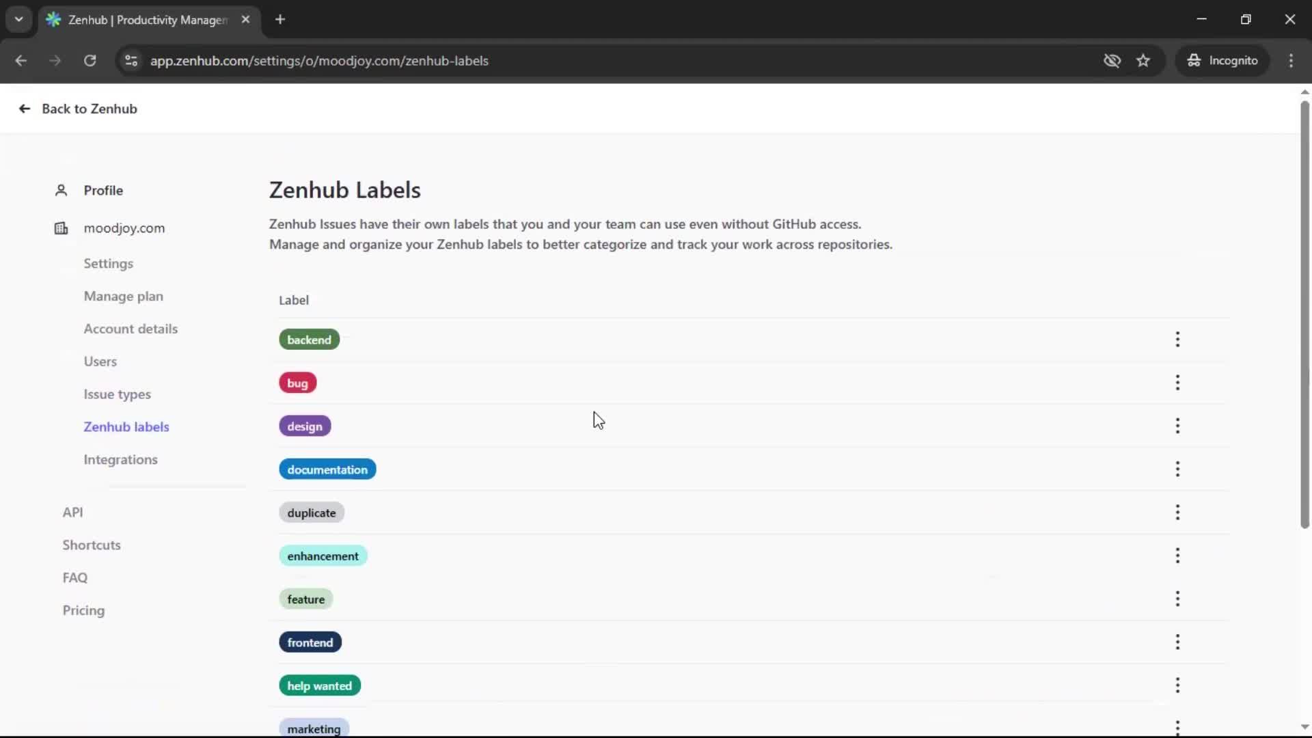Open the options menu for the bug label

tap(1178, 383)
